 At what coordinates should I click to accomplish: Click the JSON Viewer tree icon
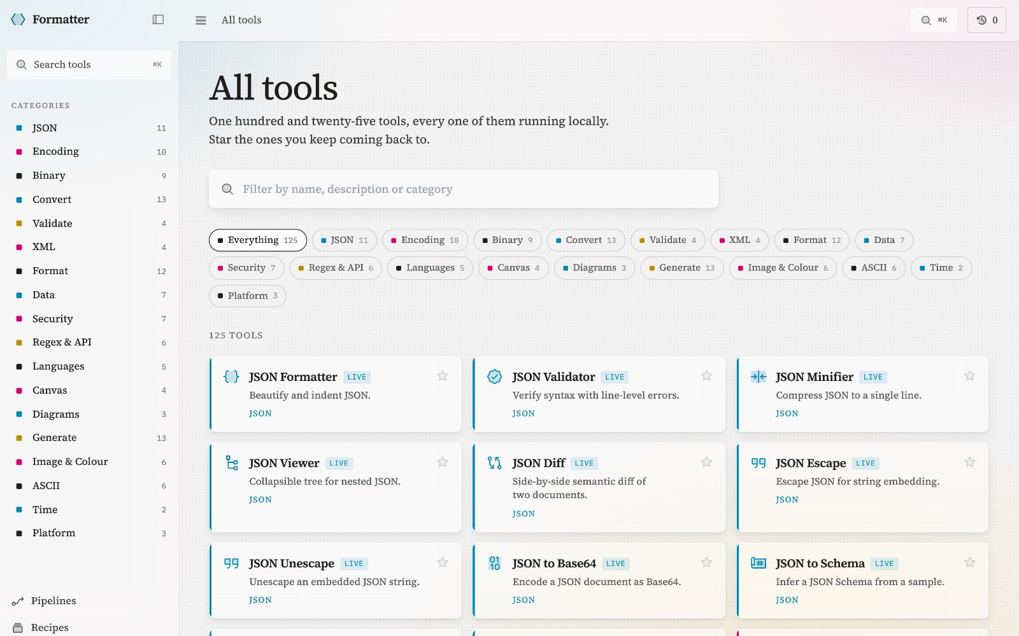[231, 463]
